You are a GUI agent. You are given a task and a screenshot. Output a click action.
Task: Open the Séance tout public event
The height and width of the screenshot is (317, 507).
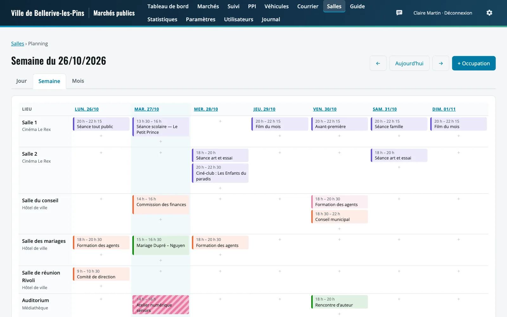coord(101,124)
